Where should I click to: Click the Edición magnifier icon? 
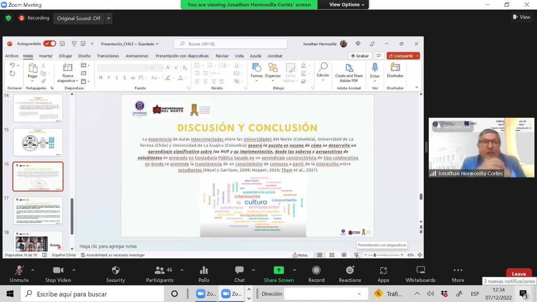(323, 68)
